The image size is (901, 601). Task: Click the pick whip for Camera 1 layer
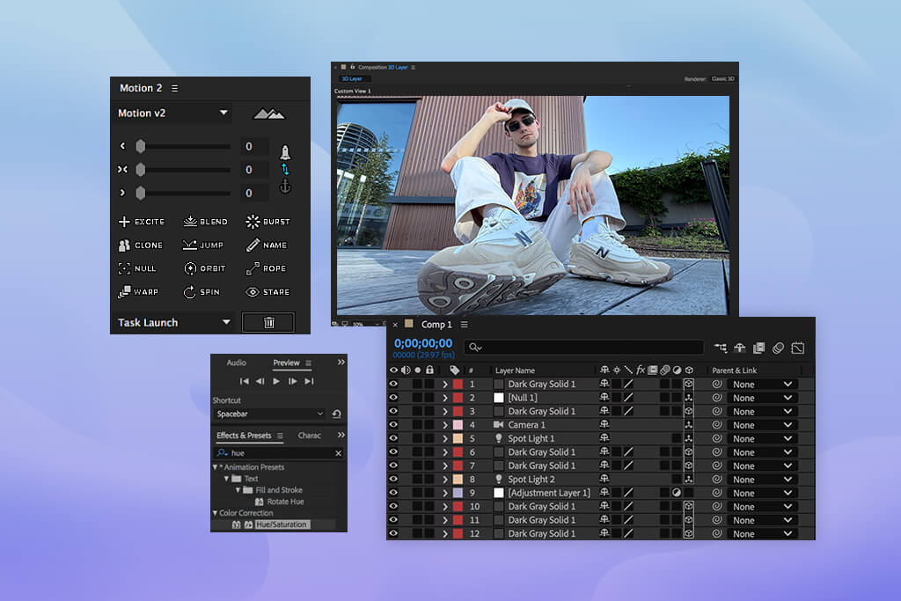[x=716, y=425]
